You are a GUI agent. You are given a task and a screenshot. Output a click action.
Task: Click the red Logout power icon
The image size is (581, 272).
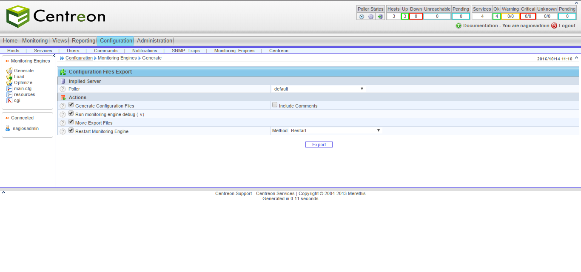pyautogui.click(x=554, y=25)
